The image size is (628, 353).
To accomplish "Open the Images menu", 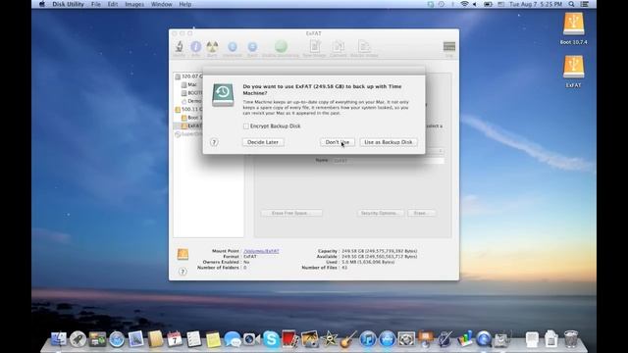I will point(134,4).
